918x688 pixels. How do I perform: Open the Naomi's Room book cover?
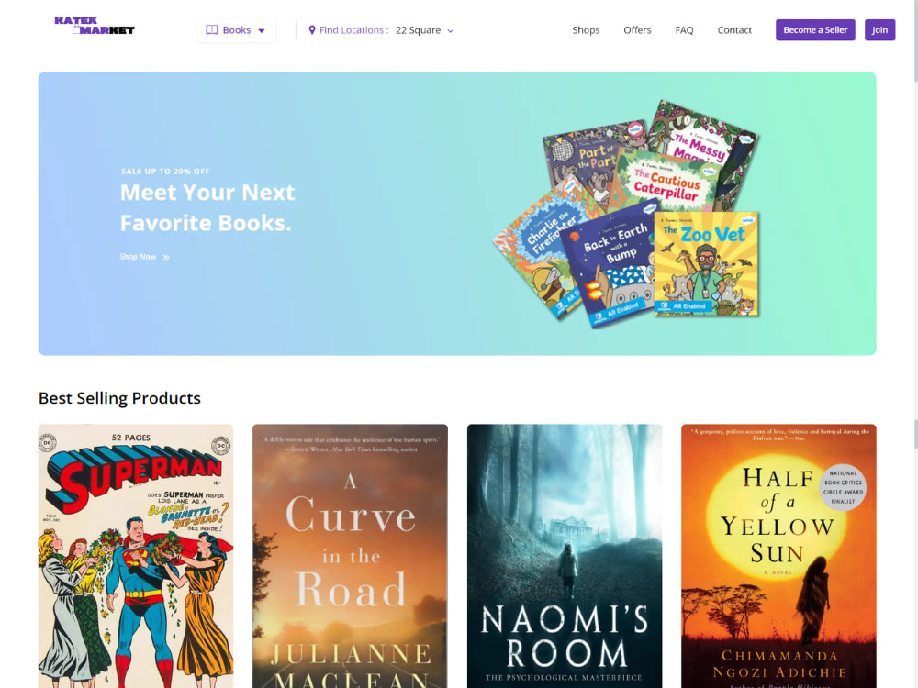565,556
